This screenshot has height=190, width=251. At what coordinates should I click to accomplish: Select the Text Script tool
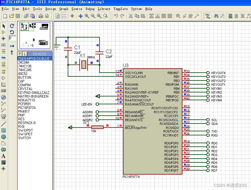pyautogui.click(x=4, y=51)
